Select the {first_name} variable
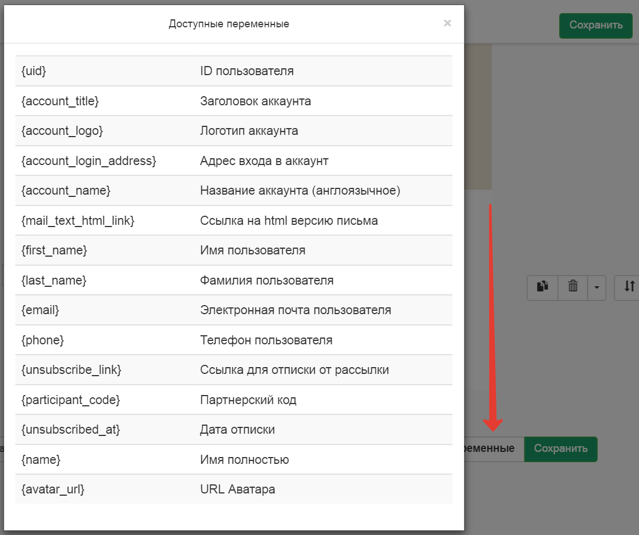Screen dimensions: 639x535 click(x=54, y=250)
